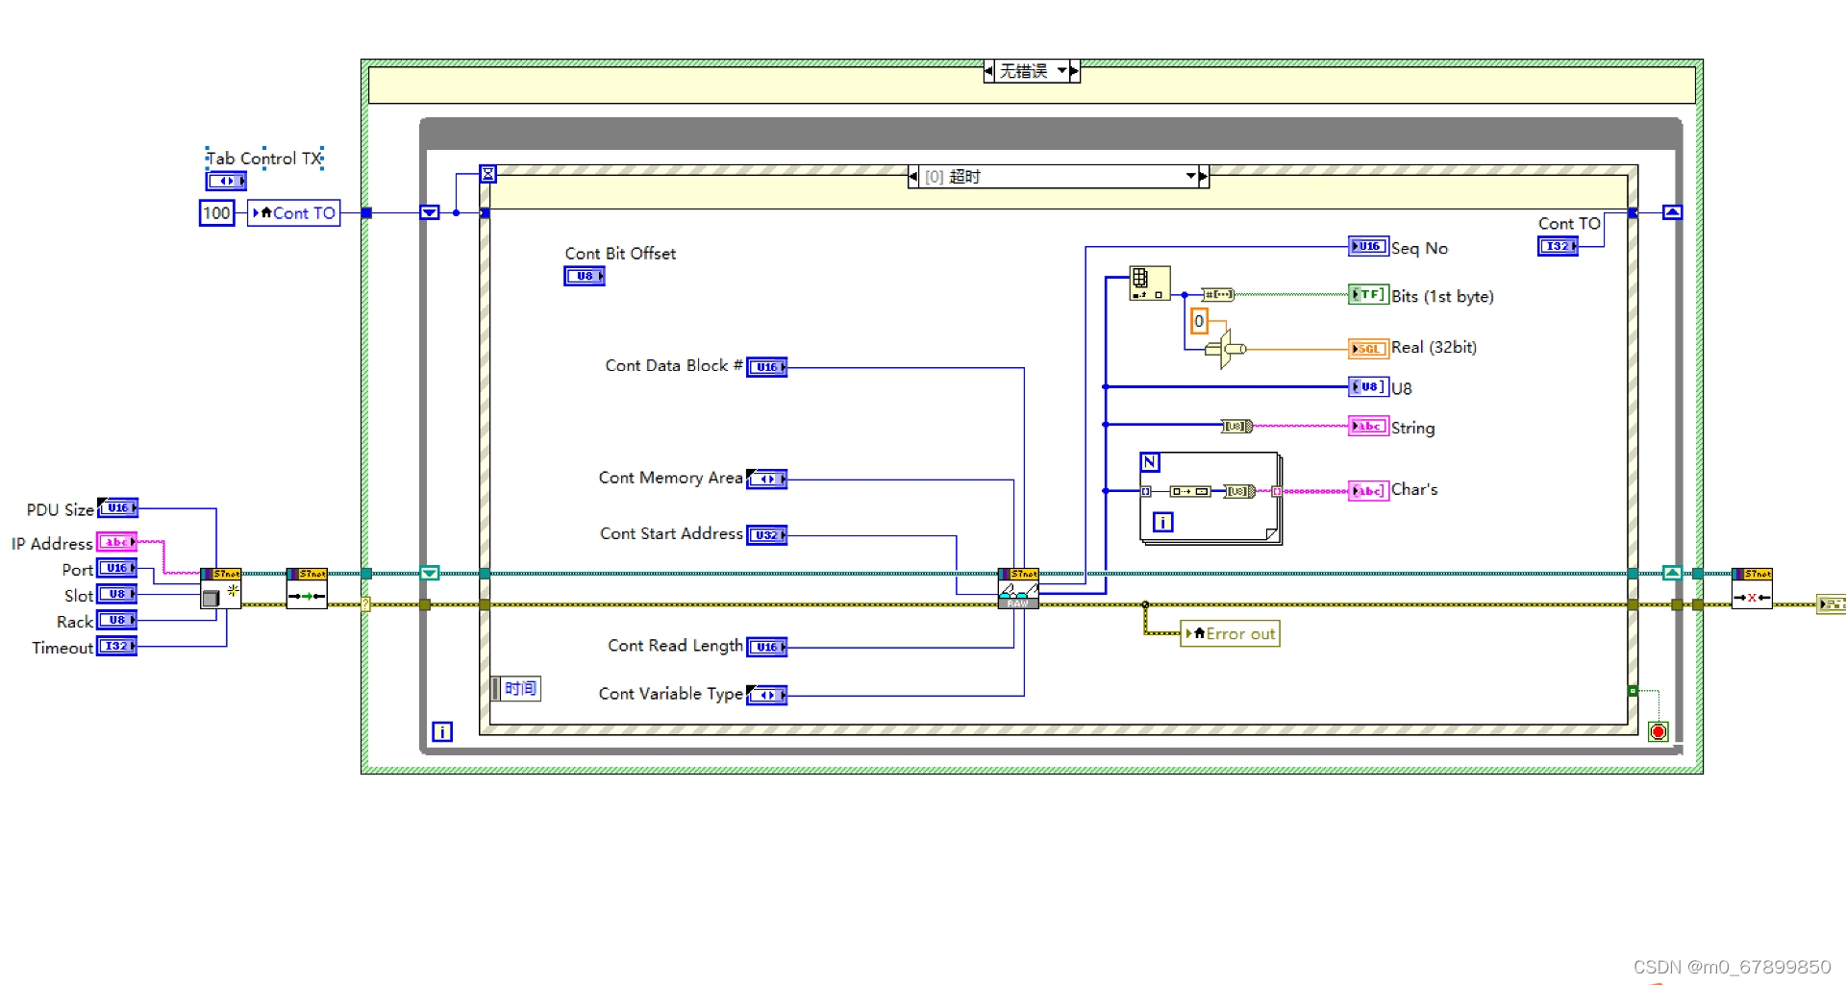Click the 100 numeric constant feeding Cont TO
This screenshot has height=985, width=1846.
click(x=216, y=212)
